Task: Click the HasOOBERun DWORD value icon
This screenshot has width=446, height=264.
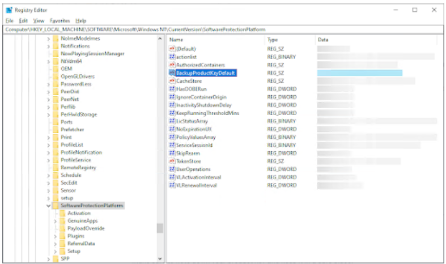Action: click(172, 89)
